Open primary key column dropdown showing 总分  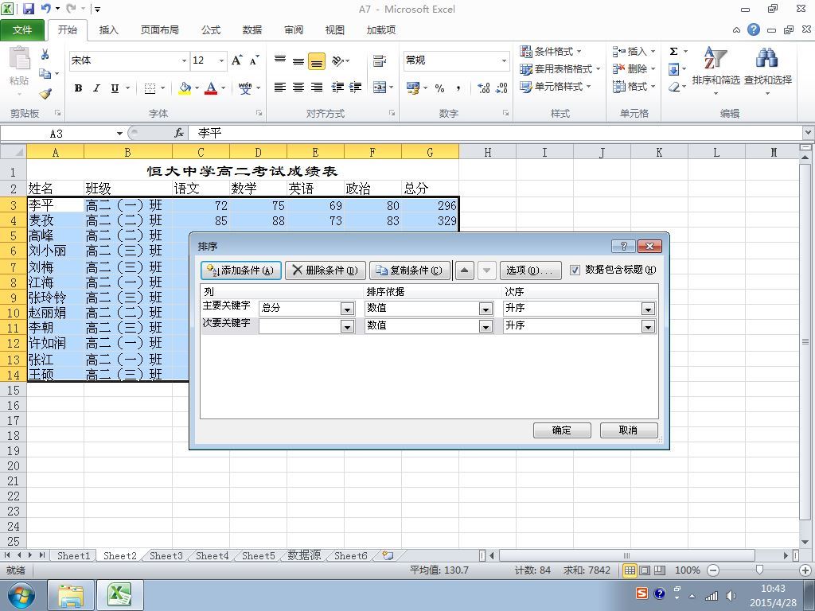tap(347, 309)
